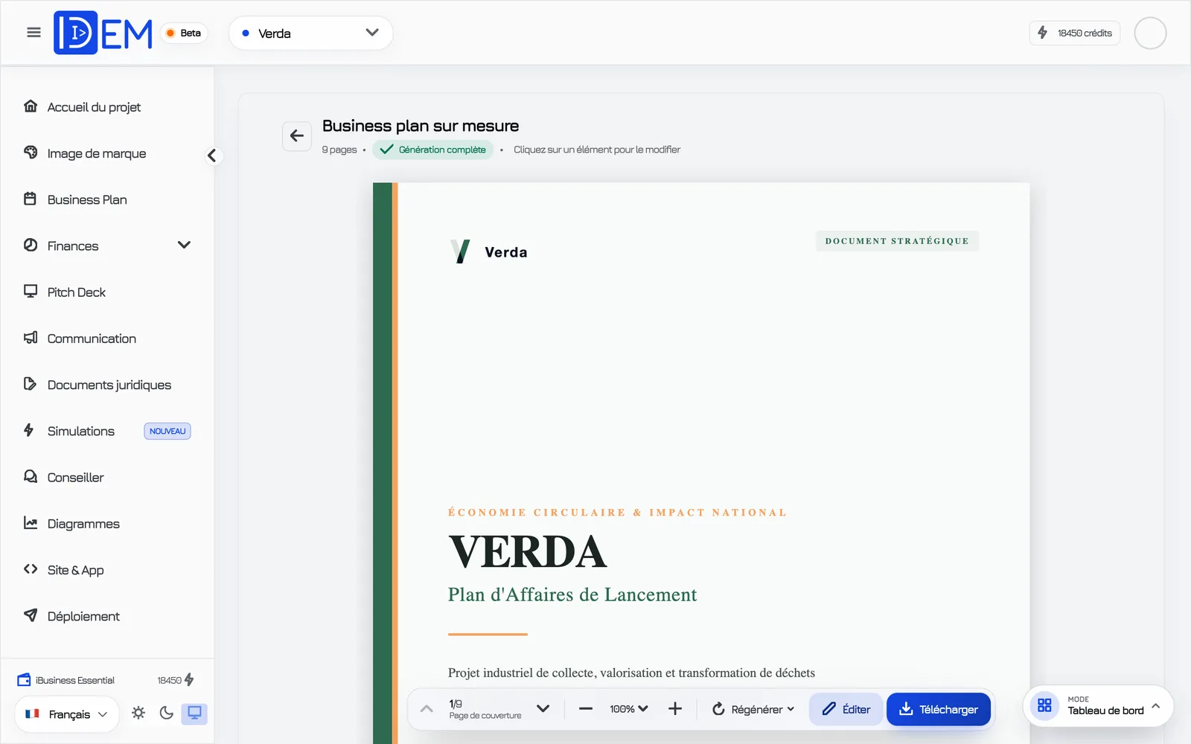Click the Génération complète status badge
The image size is (1191, 744).
click(x=433, y=150)
